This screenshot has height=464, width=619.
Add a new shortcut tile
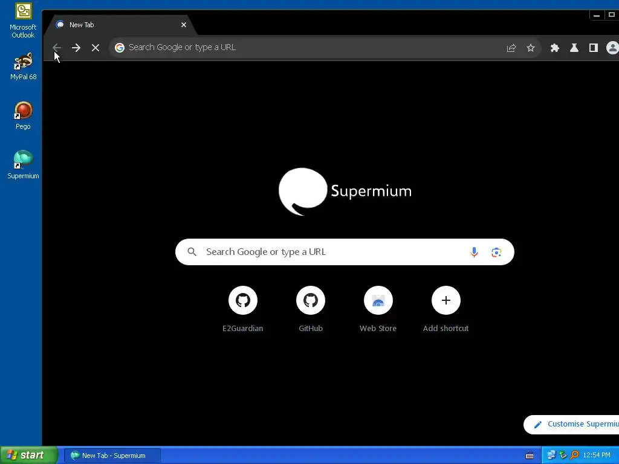pyautogui.click(x=446, y=310)
